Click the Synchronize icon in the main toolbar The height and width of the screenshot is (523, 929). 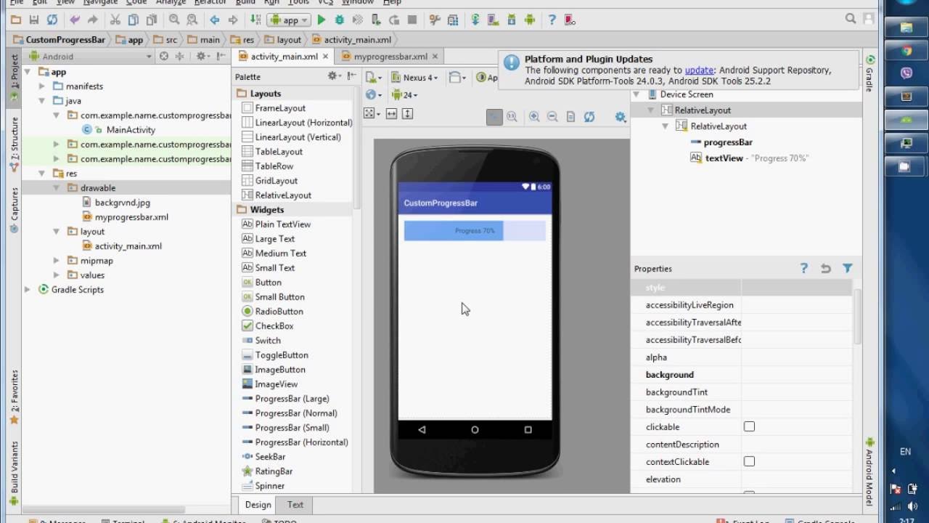click(52, 20)
